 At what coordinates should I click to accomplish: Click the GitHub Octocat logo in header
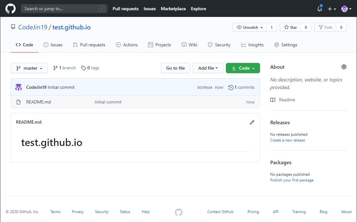(11, 9)
